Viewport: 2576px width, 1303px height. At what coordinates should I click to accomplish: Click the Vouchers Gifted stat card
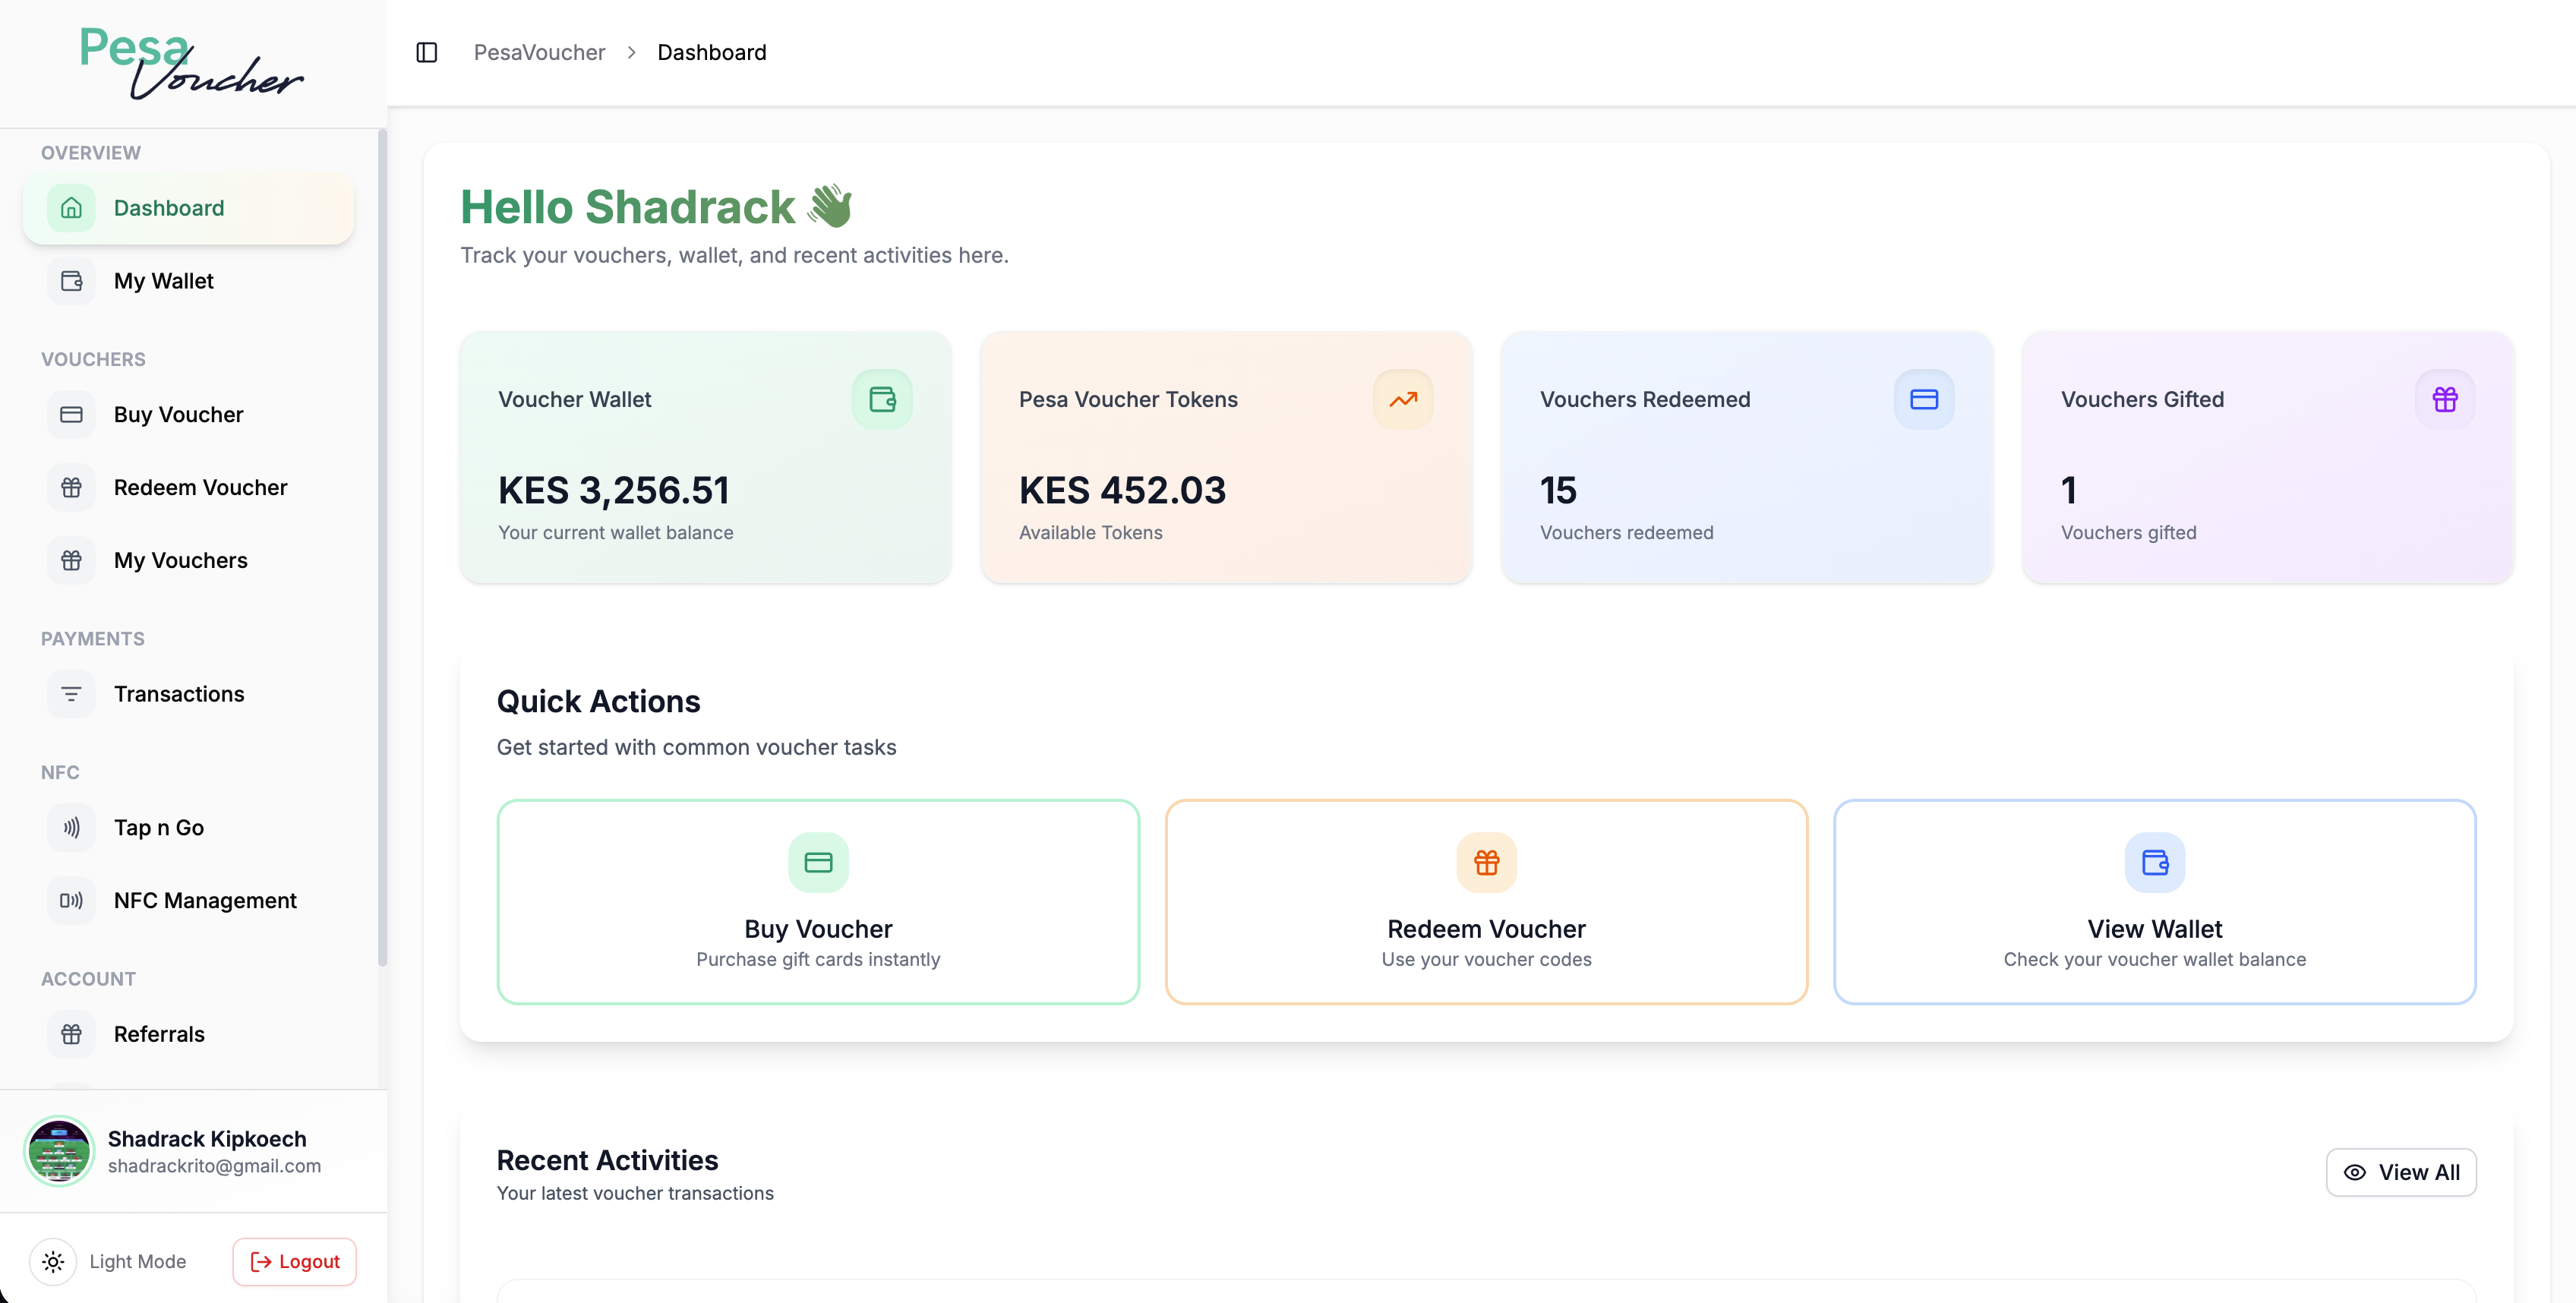[2268, 457]
